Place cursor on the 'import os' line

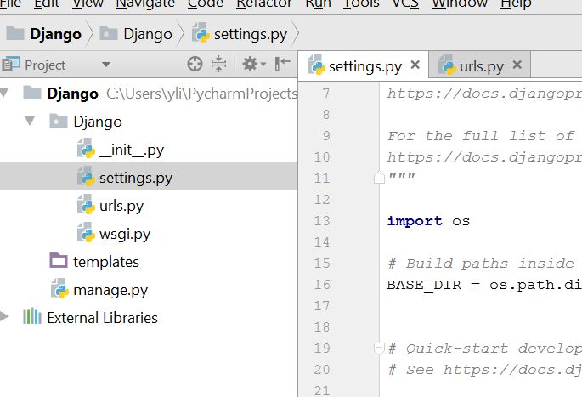coord(428,221)
